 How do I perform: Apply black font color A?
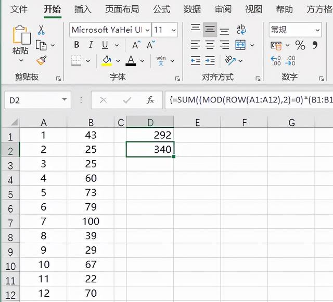(x=131, y=61)
